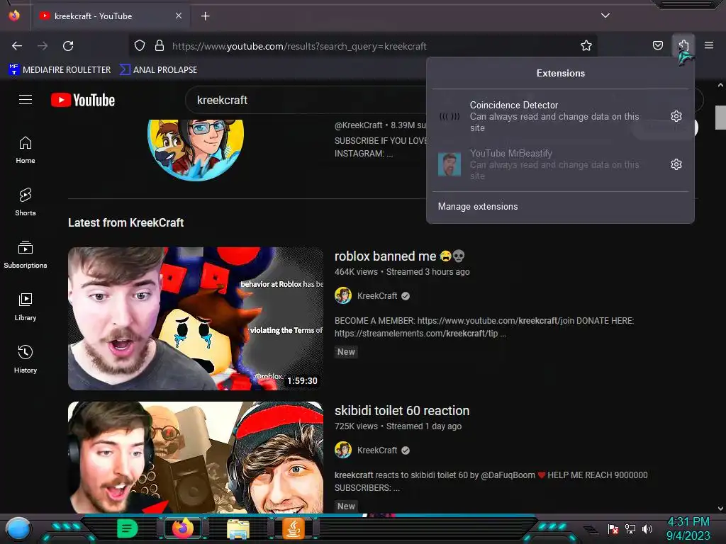Reload the page with the refresh icon
The image size is (726, 544).
68,46
